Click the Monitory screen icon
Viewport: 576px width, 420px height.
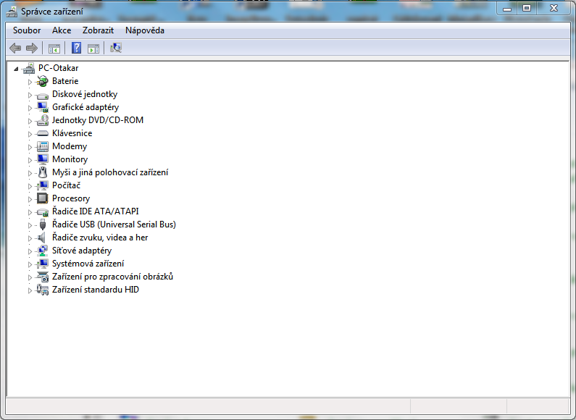(x=43, y=159)
